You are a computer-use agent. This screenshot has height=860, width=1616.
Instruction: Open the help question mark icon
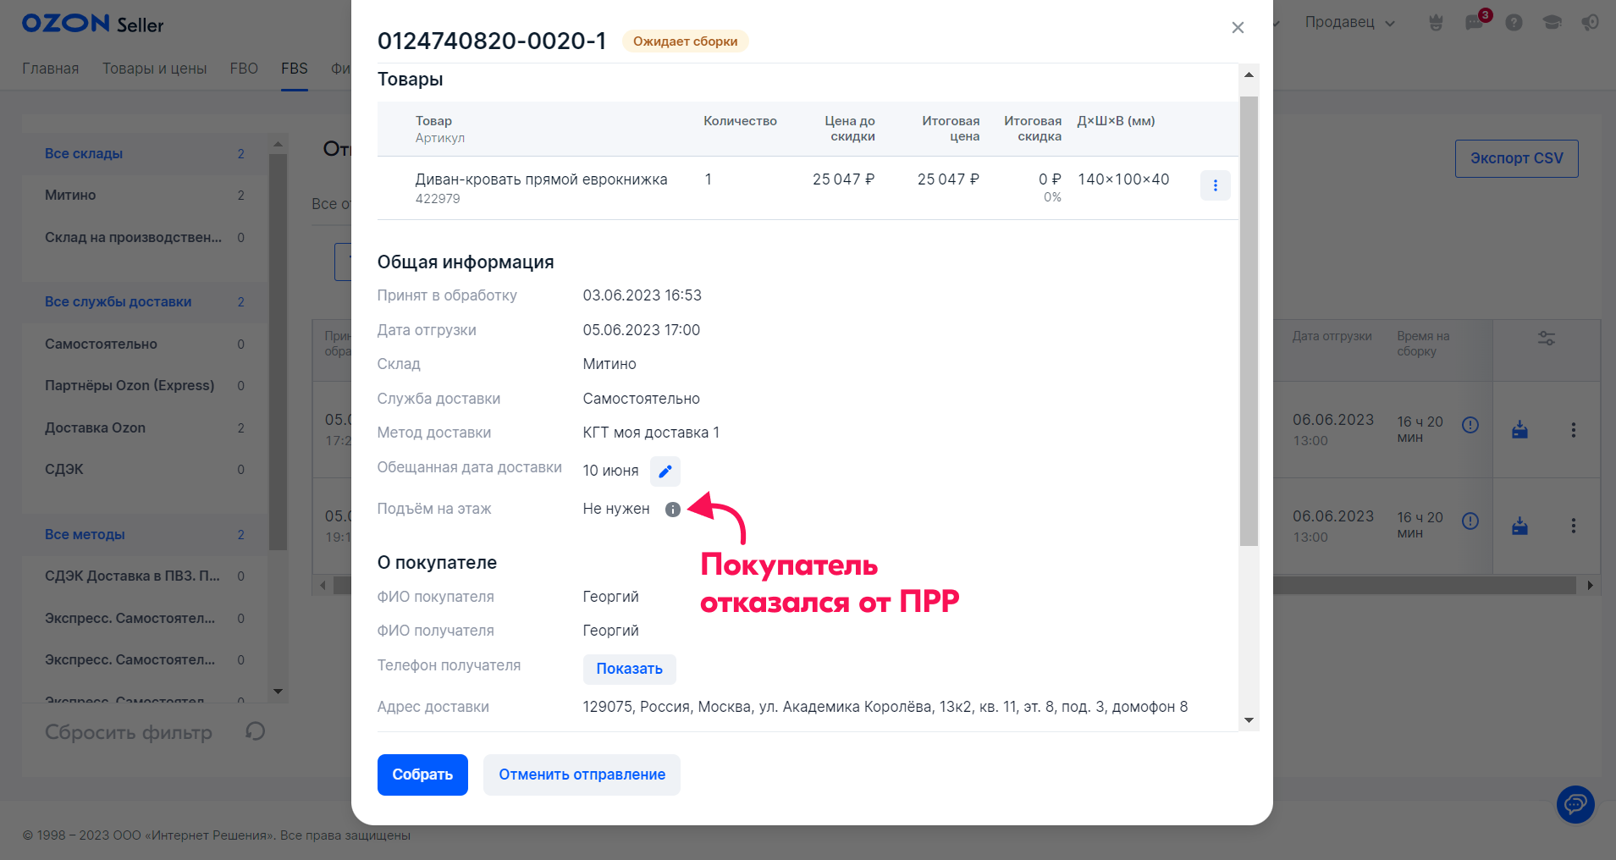coord(1514,23)
